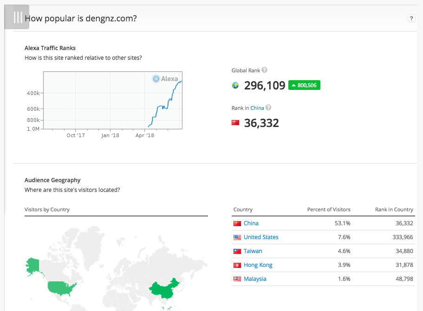Click the green 800,506 rank change badge

[304, 85]
